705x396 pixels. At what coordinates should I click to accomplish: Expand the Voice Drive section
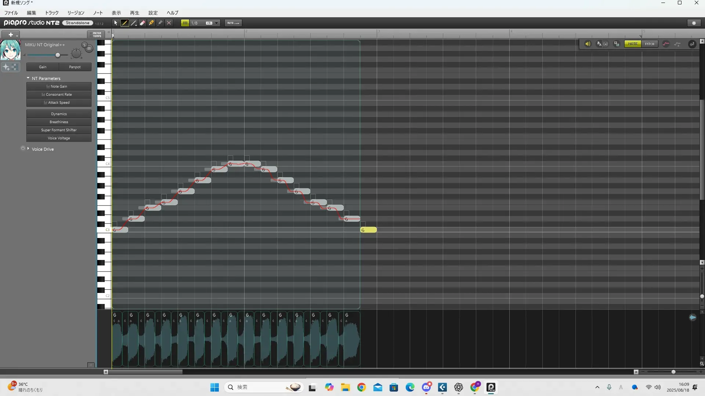point(28,149)
